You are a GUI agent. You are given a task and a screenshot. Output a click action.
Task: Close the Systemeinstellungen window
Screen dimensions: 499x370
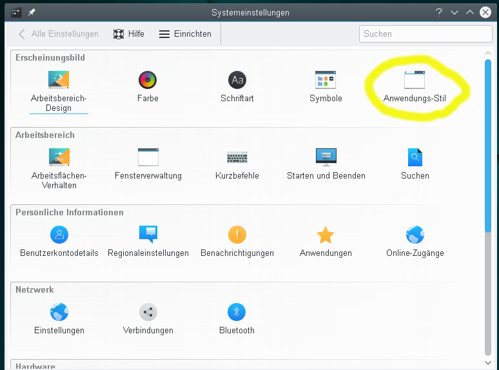[485, 12]
